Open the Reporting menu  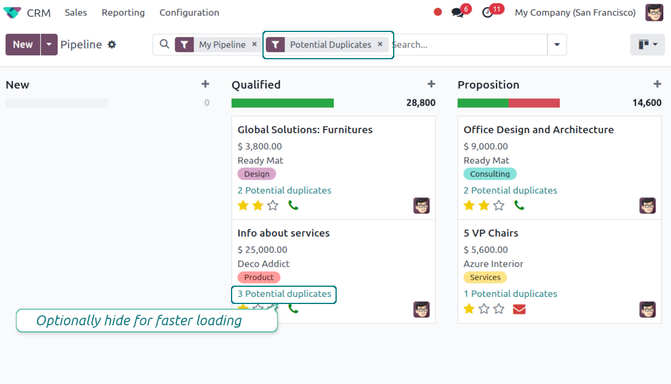point(123,12)
